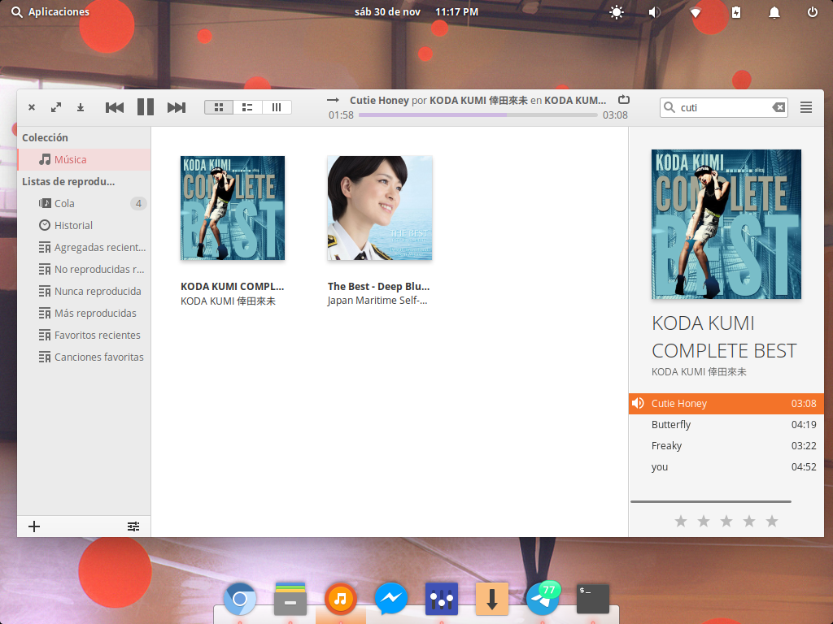This screenshot has height=624, width=833.
Task: Open Nunca reproducida playlist
Action: pyautogui.click(x=84, y=292)
